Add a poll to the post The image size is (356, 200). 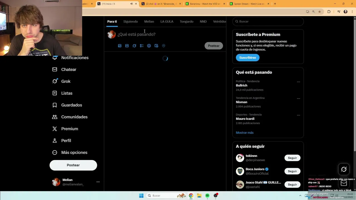click(142, 46)
